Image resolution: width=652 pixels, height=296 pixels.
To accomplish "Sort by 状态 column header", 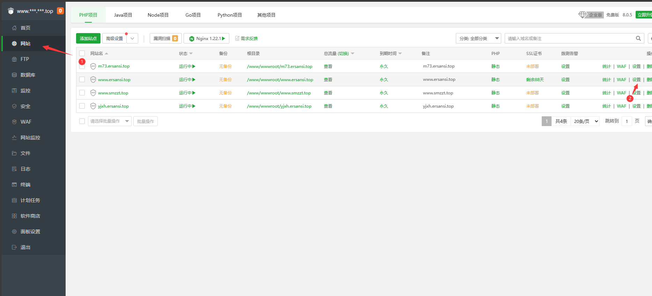I will [x=186, y=53].
